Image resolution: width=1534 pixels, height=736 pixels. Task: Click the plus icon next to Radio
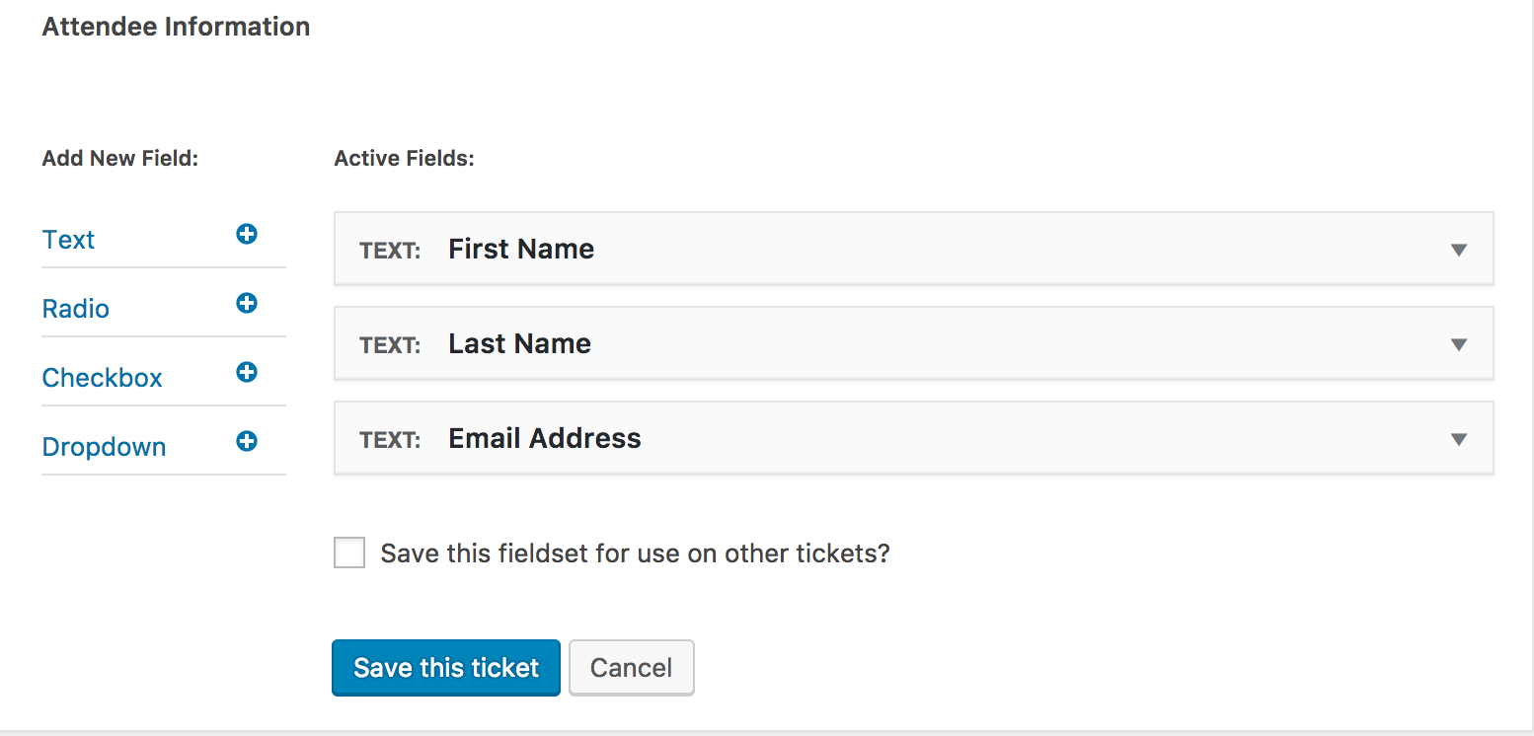(247, 304)
